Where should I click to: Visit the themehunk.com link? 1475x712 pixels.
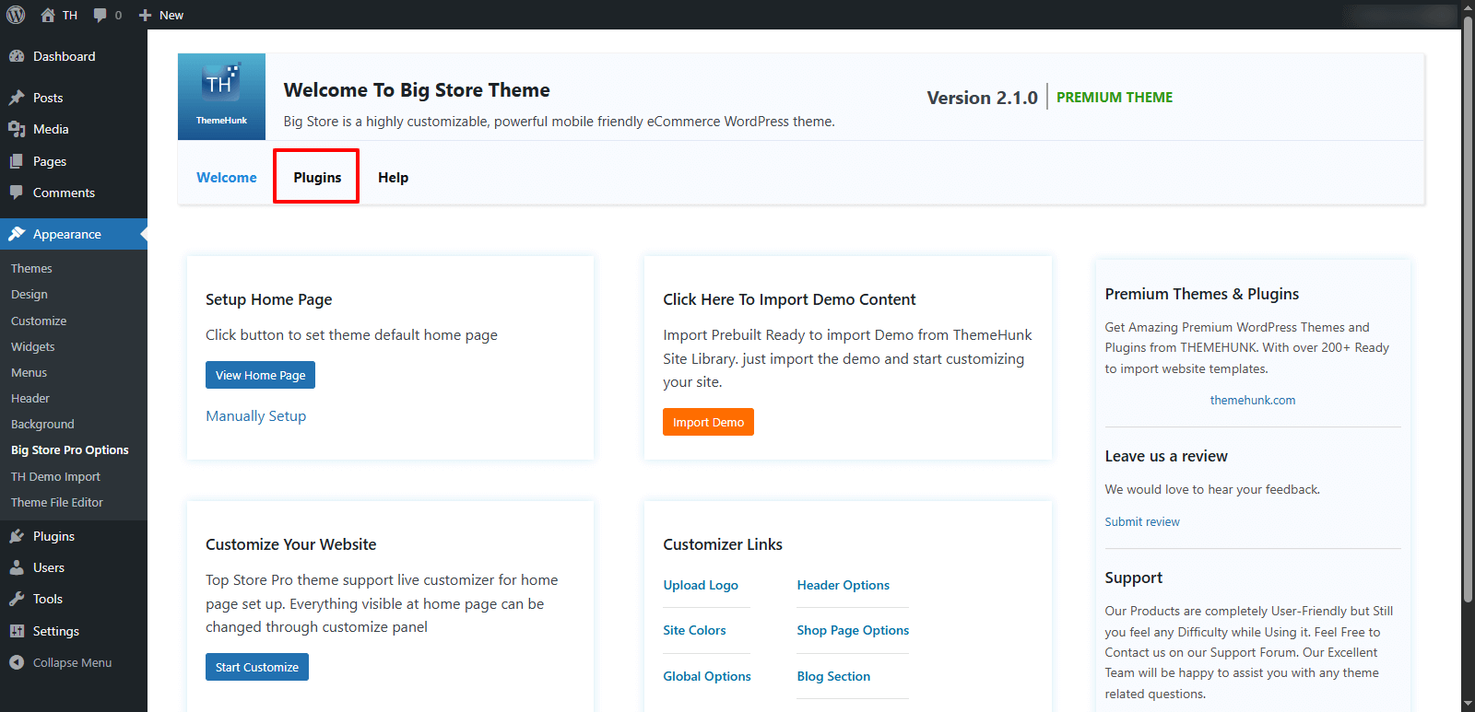(1253, 400)
